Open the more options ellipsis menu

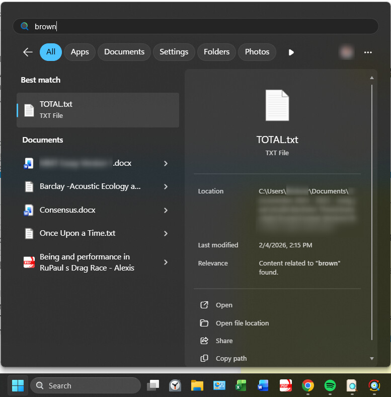(x=368, y=52)
